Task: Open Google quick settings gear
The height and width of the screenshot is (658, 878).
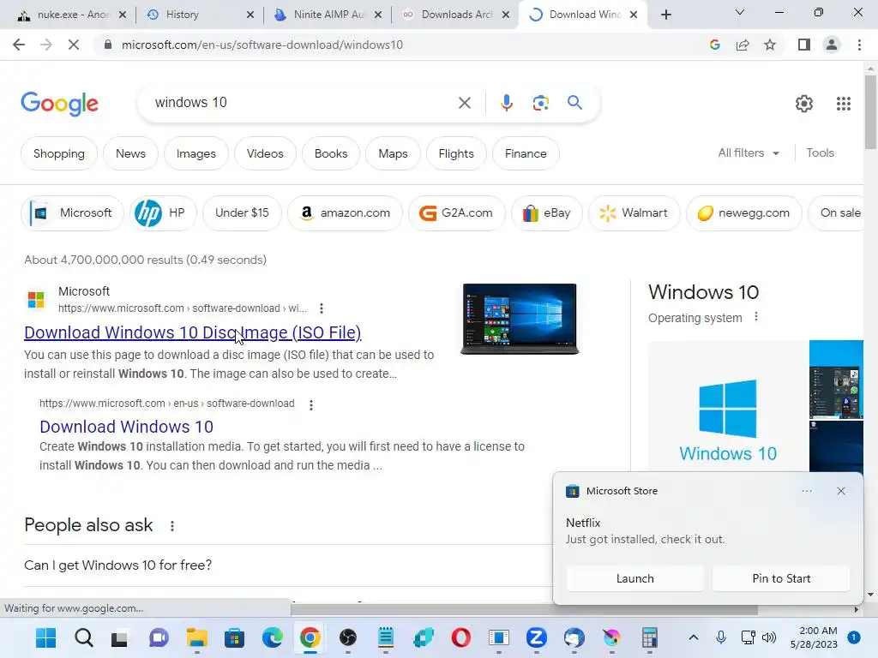Action: coord(804,104)
